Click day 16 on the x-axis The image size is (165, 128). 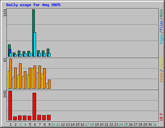[82, 124]
